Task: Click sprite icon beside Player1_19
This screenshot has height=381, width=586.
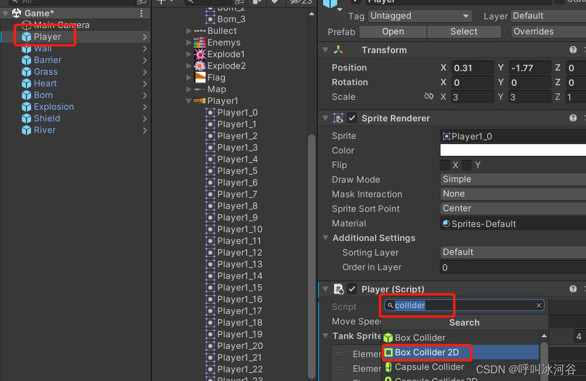Action: [210, 334]
